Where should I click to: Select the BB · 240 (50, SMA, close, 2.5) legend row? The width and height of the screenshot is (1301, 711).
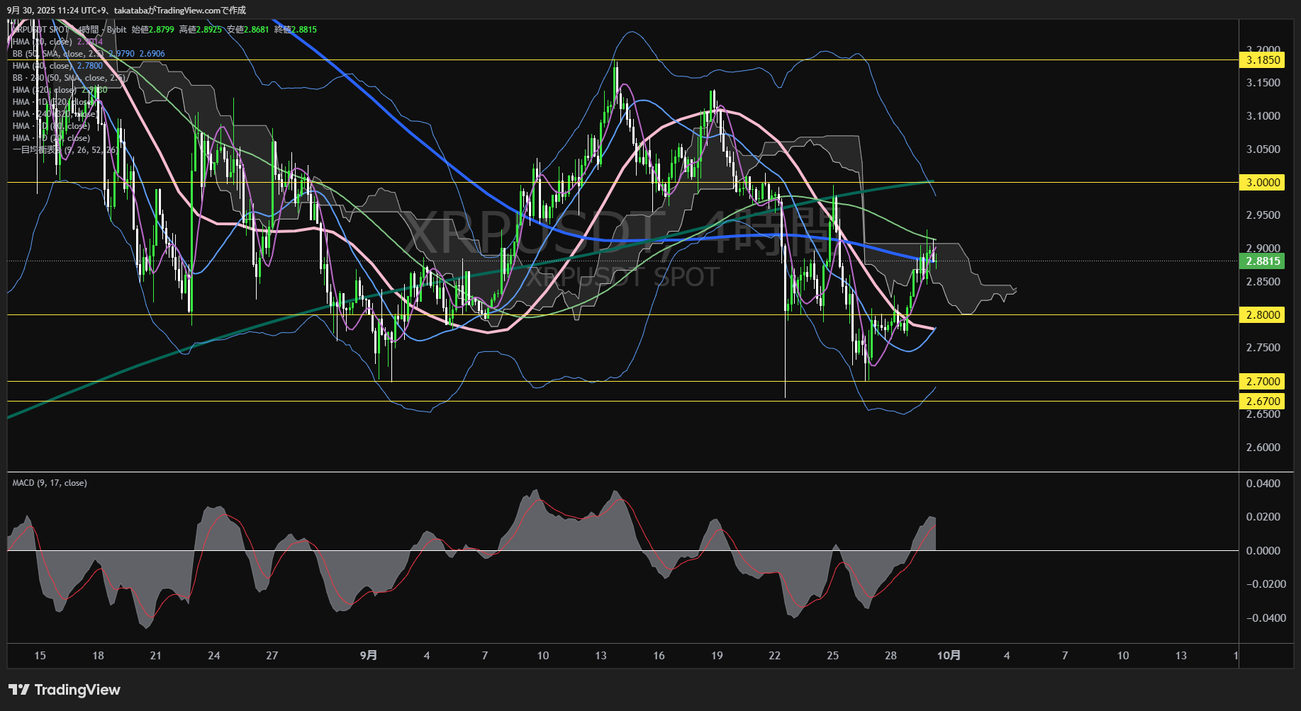(69, 78)
